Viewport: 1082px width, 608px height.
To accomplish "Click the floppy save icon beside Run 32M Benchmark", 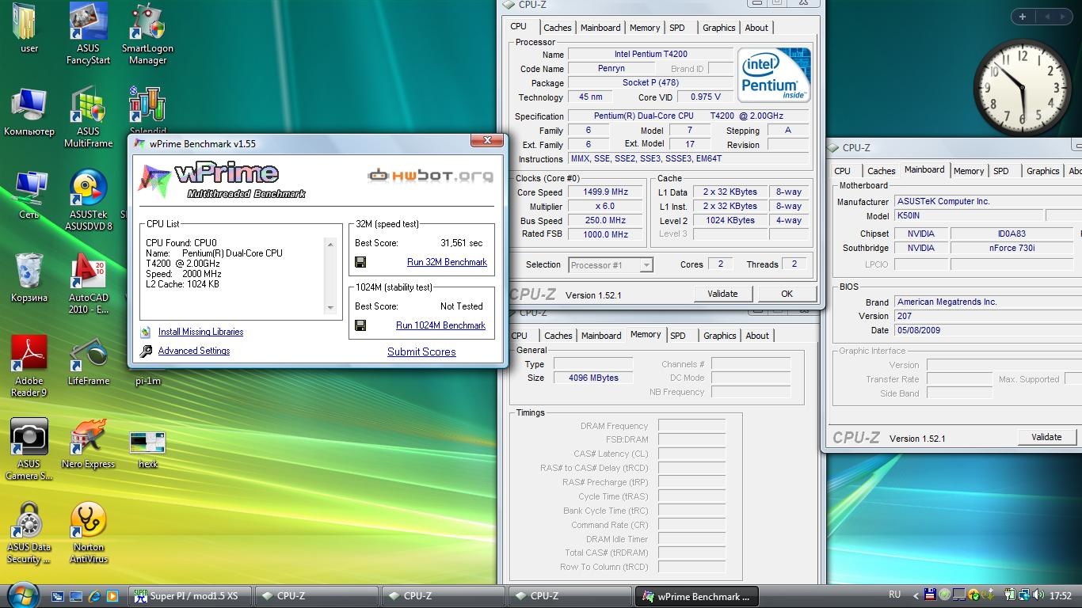I will tap(360, 262).
